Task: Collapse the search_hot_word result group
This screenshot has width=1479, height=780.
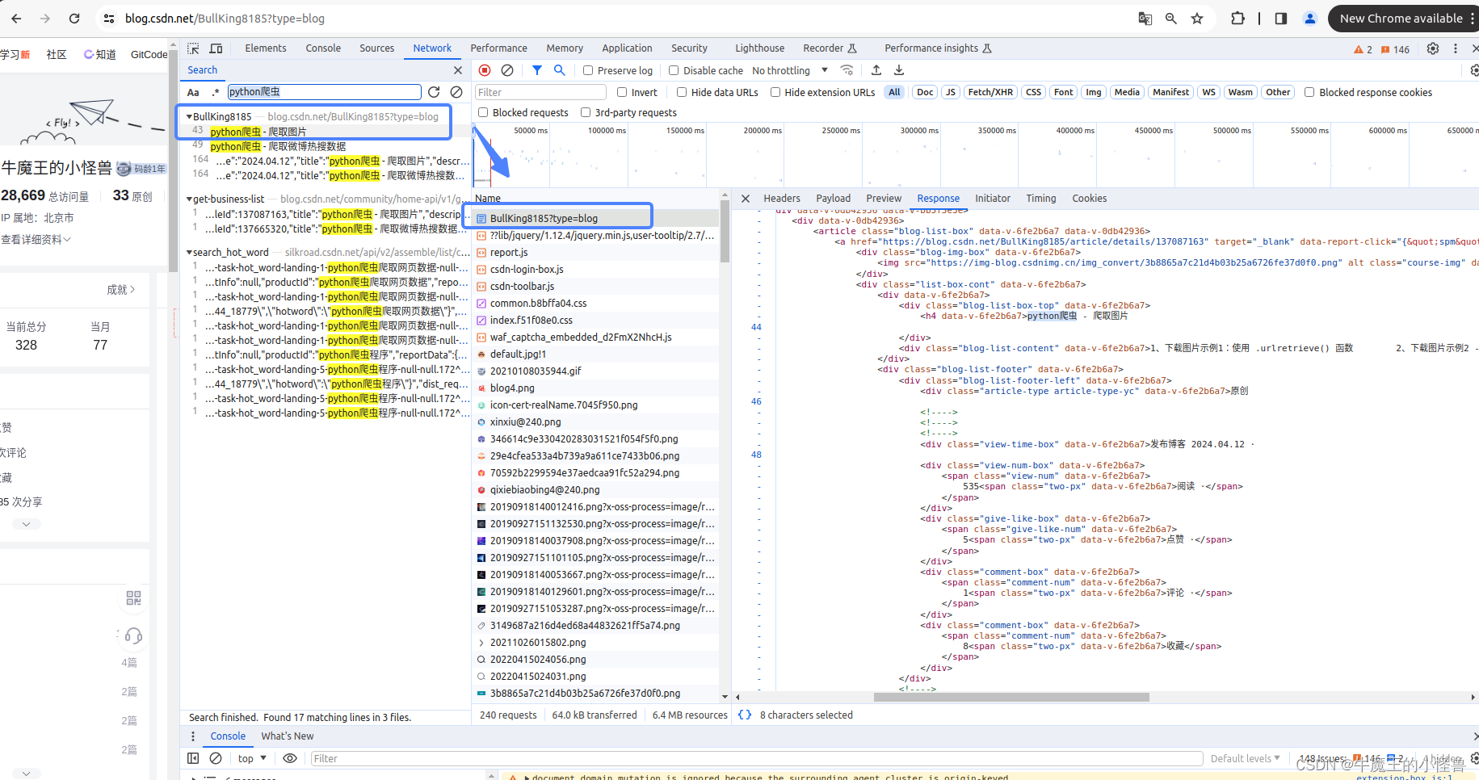Action: coord(189,252)
